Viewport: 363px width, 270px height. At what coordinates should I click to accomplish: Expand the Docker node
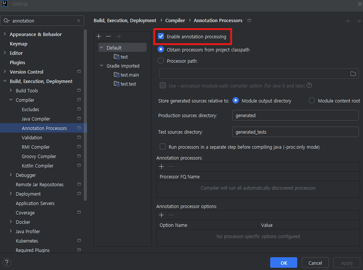[11, 222]
